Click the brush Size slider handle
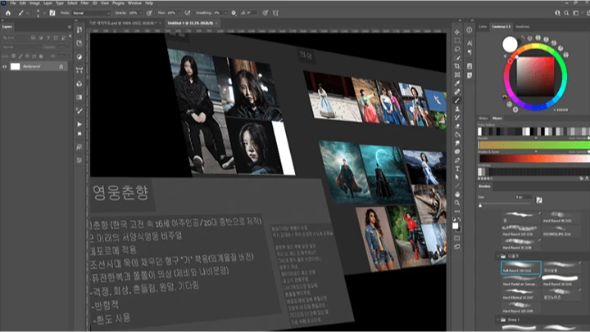 [480, 205]
